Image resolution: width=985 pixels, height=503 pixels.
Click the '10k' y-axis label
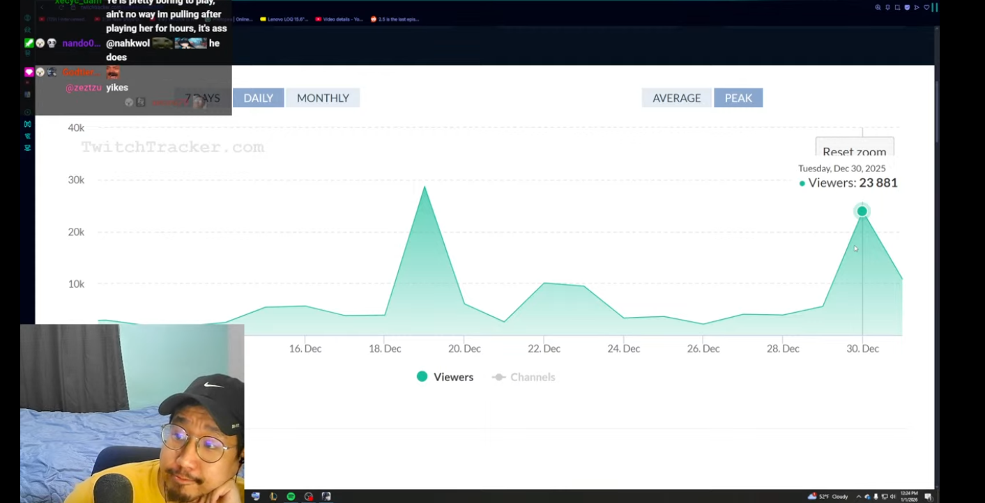(76, 284)
